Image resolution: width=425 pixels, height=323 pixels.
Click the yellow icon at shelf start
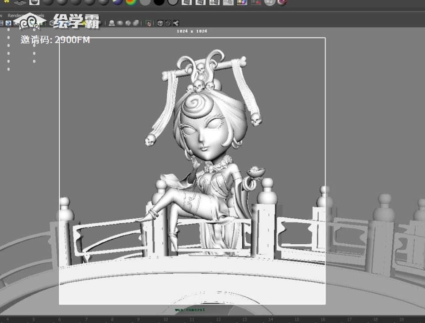[7, 2]
